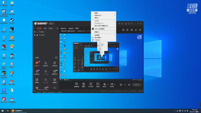Viewport: 201px width, 113px height.
Task: Open streaming settings gear icon
Action: point(129,85)
